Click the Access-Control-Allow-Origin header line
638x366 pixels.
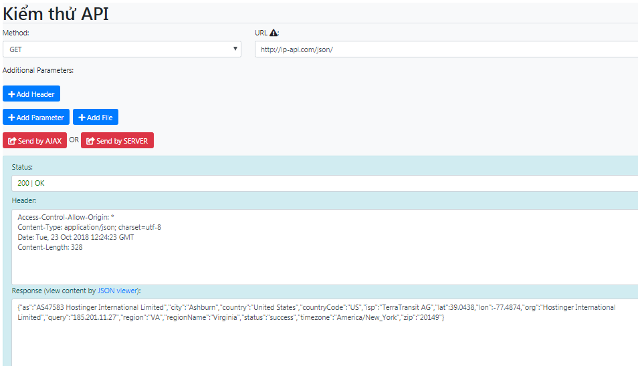[x=66, y=217]
